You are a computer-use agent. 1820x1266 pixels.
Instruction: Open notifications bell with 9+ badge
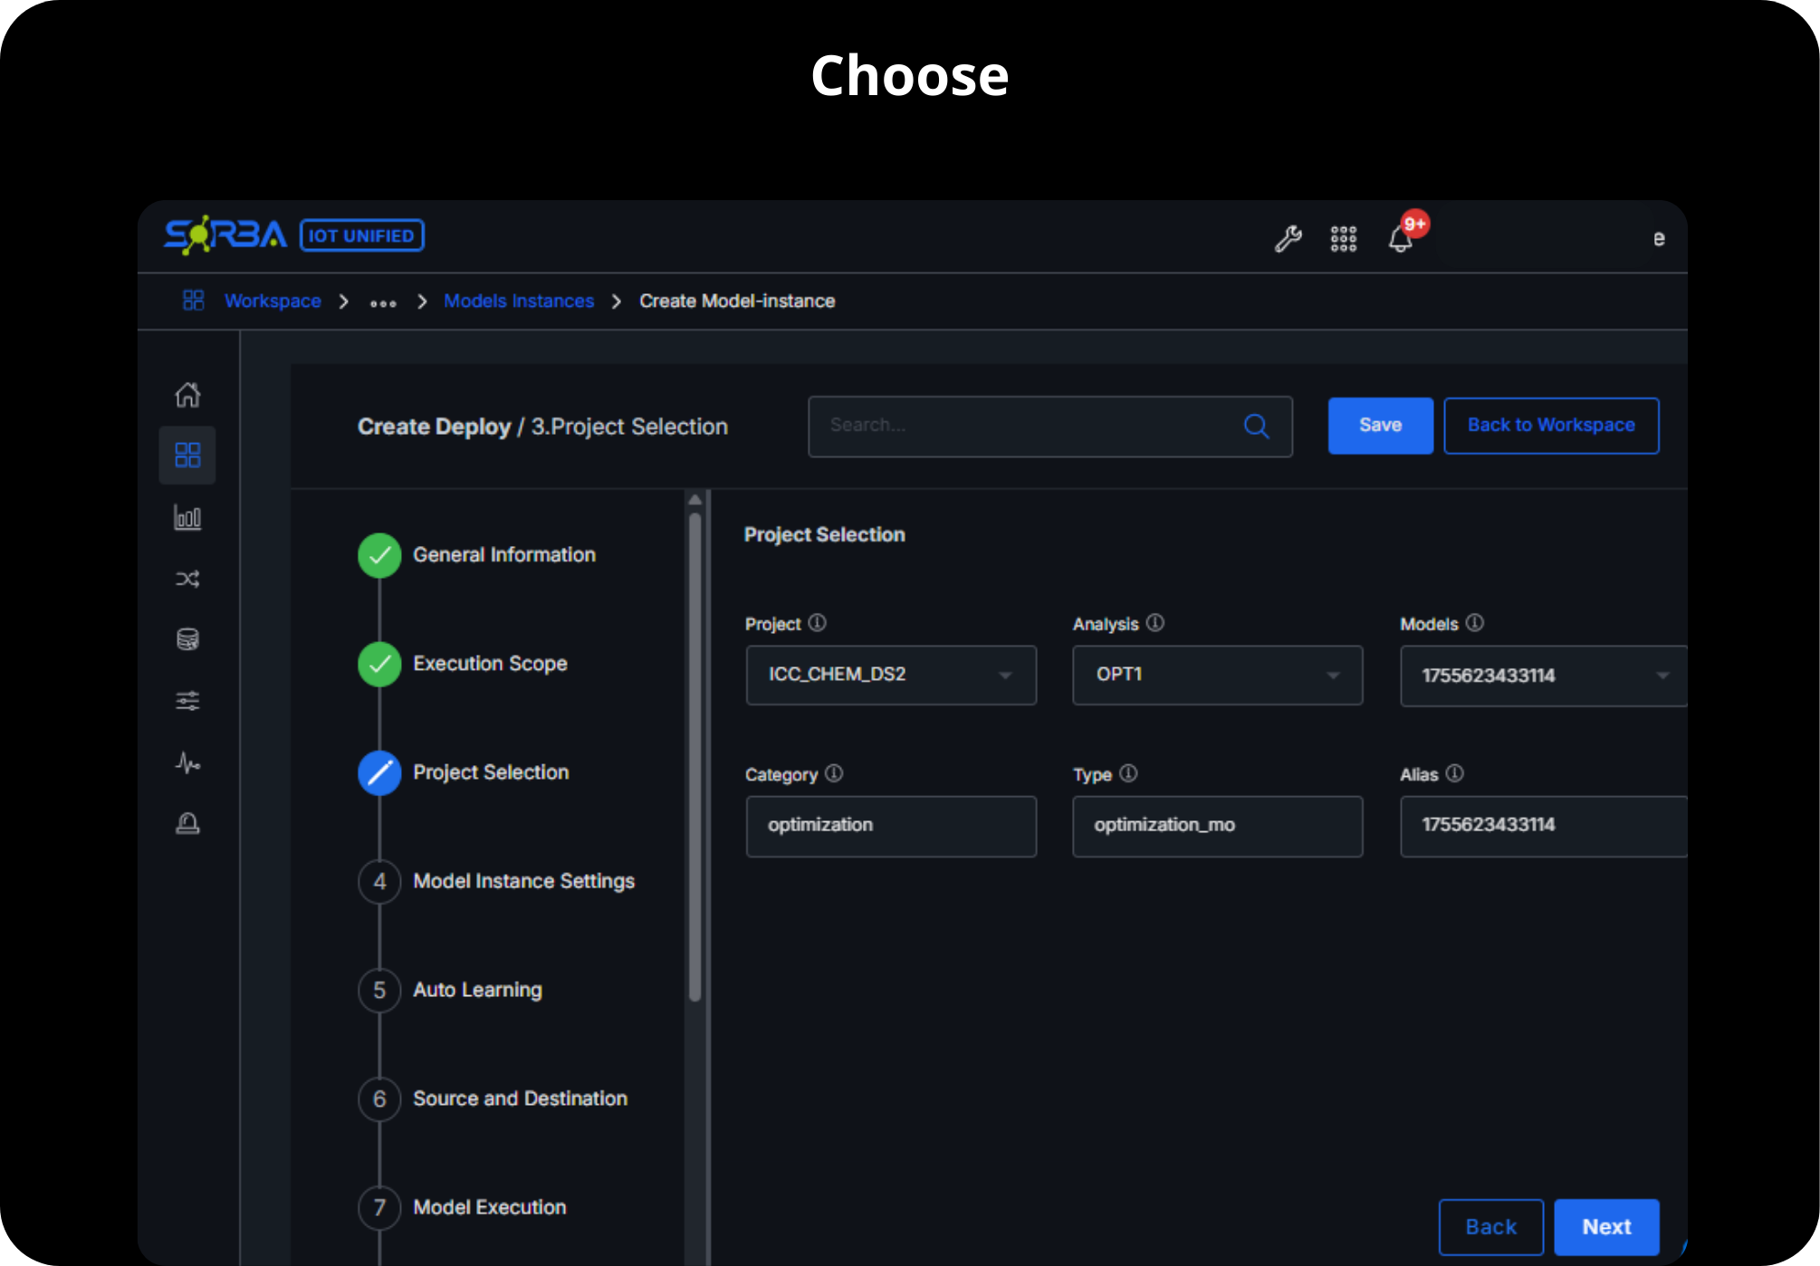point(1401,238)
